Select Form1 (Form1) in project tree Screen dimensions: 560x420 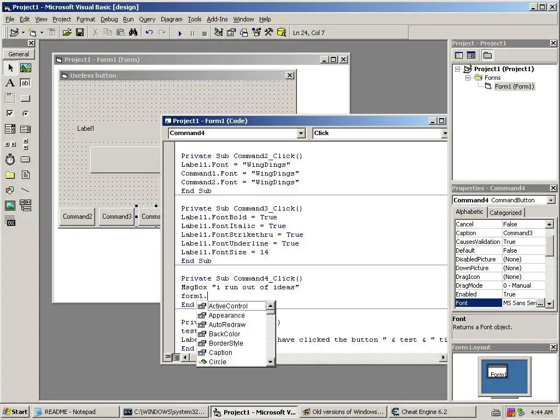[x=514, y=86]
